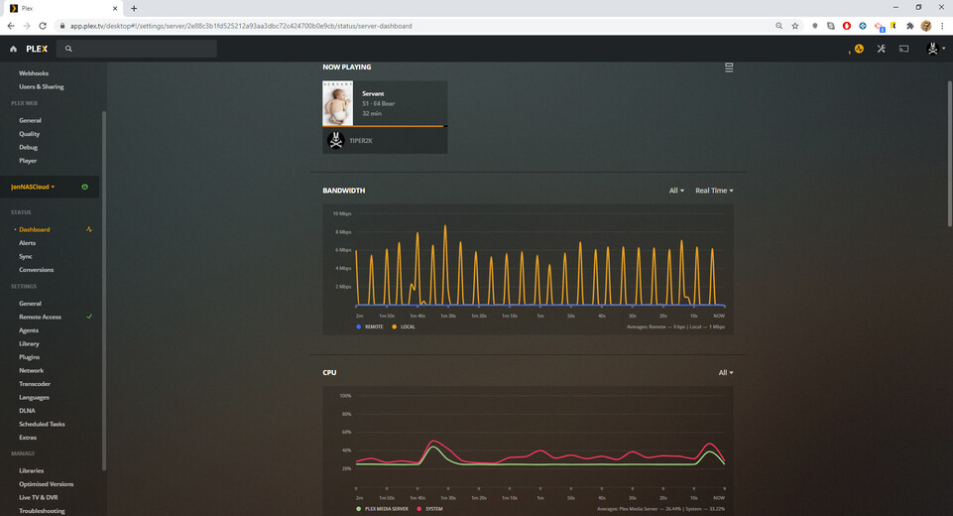Click the sidebar vertical scrollbar
The height and width of the screenshot is (516, 953).
pyautogui.click(x=104, y=291)
